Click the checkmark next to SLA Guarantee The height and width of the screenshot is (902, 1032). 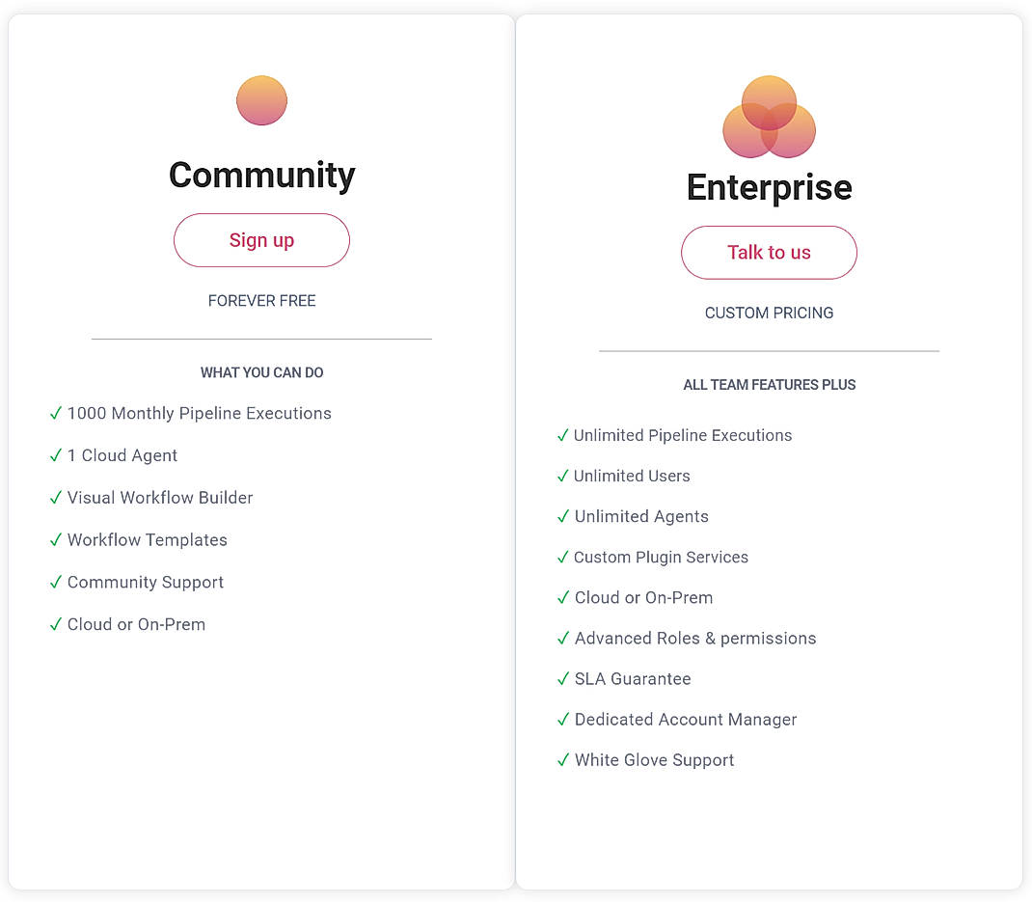coord(563,678)
